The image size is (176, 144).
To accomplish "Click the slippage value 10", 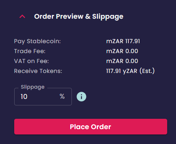I will coord(24,97).
